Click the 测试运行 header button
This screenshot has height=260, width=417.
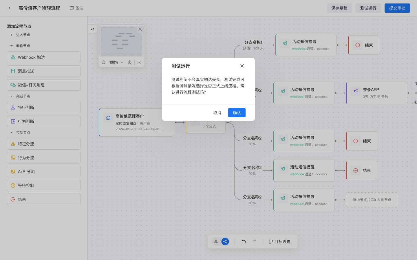pos(368,8)
